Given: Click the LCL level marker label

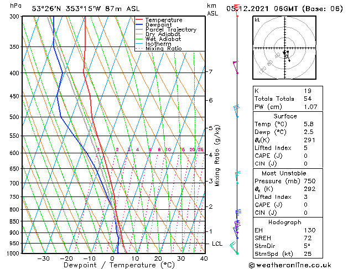Looking at the screenshot, I should [217, 244].
